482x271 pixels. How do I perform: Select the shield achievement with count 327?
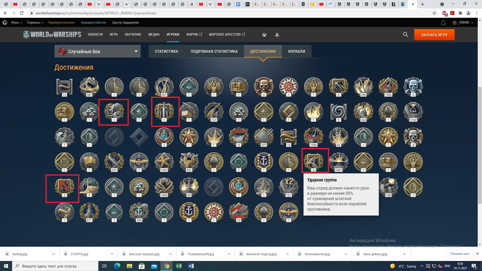[264, 137]
